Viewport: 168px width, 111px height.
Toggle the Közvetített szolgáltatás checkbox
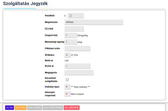click(67, 80)
